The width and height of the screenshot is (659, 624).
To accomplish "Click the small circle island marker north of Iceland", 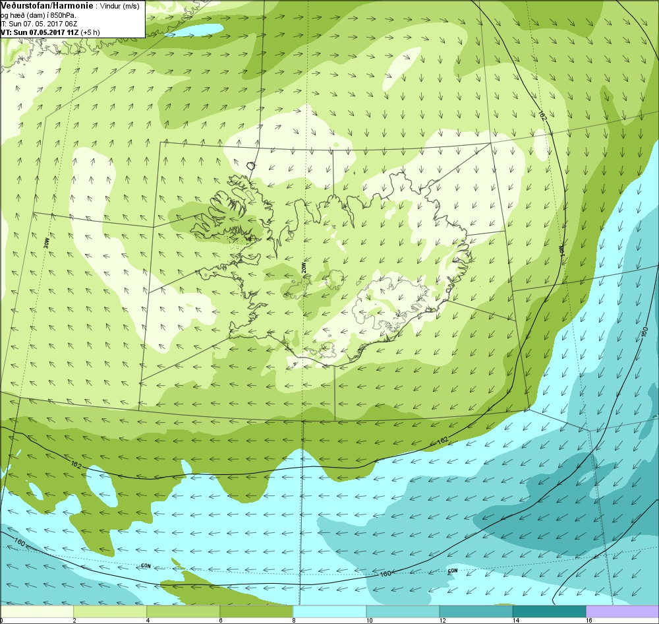I will pyautogui.click(x=251, y=166).
